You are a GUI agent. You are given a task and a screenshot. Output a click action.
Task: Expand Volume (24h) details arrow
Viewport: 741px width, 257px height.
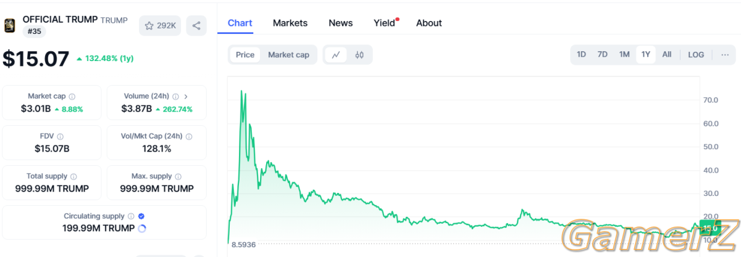[x=186, y=97]
